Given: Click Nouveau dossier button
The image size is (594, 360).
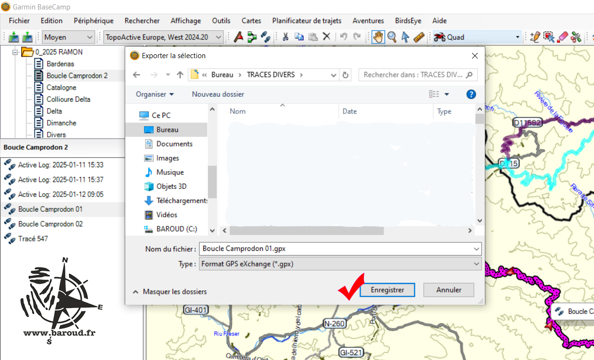Looking at the screenshot, I should pyautogui.click(x=218, y=94).
